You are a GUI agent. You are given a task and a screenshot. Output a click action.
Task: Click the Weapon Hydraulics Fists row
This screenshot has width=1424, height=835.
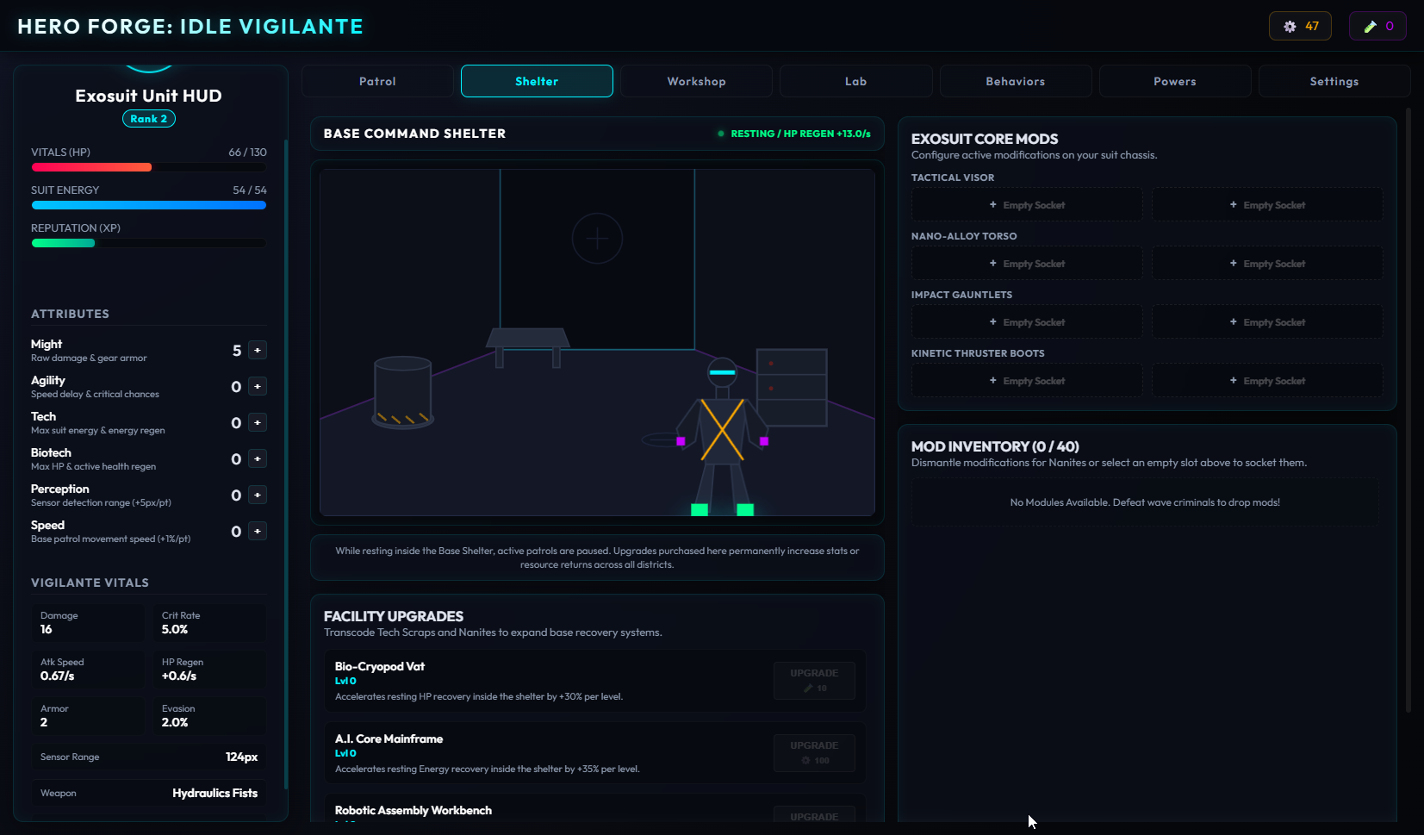149,793
